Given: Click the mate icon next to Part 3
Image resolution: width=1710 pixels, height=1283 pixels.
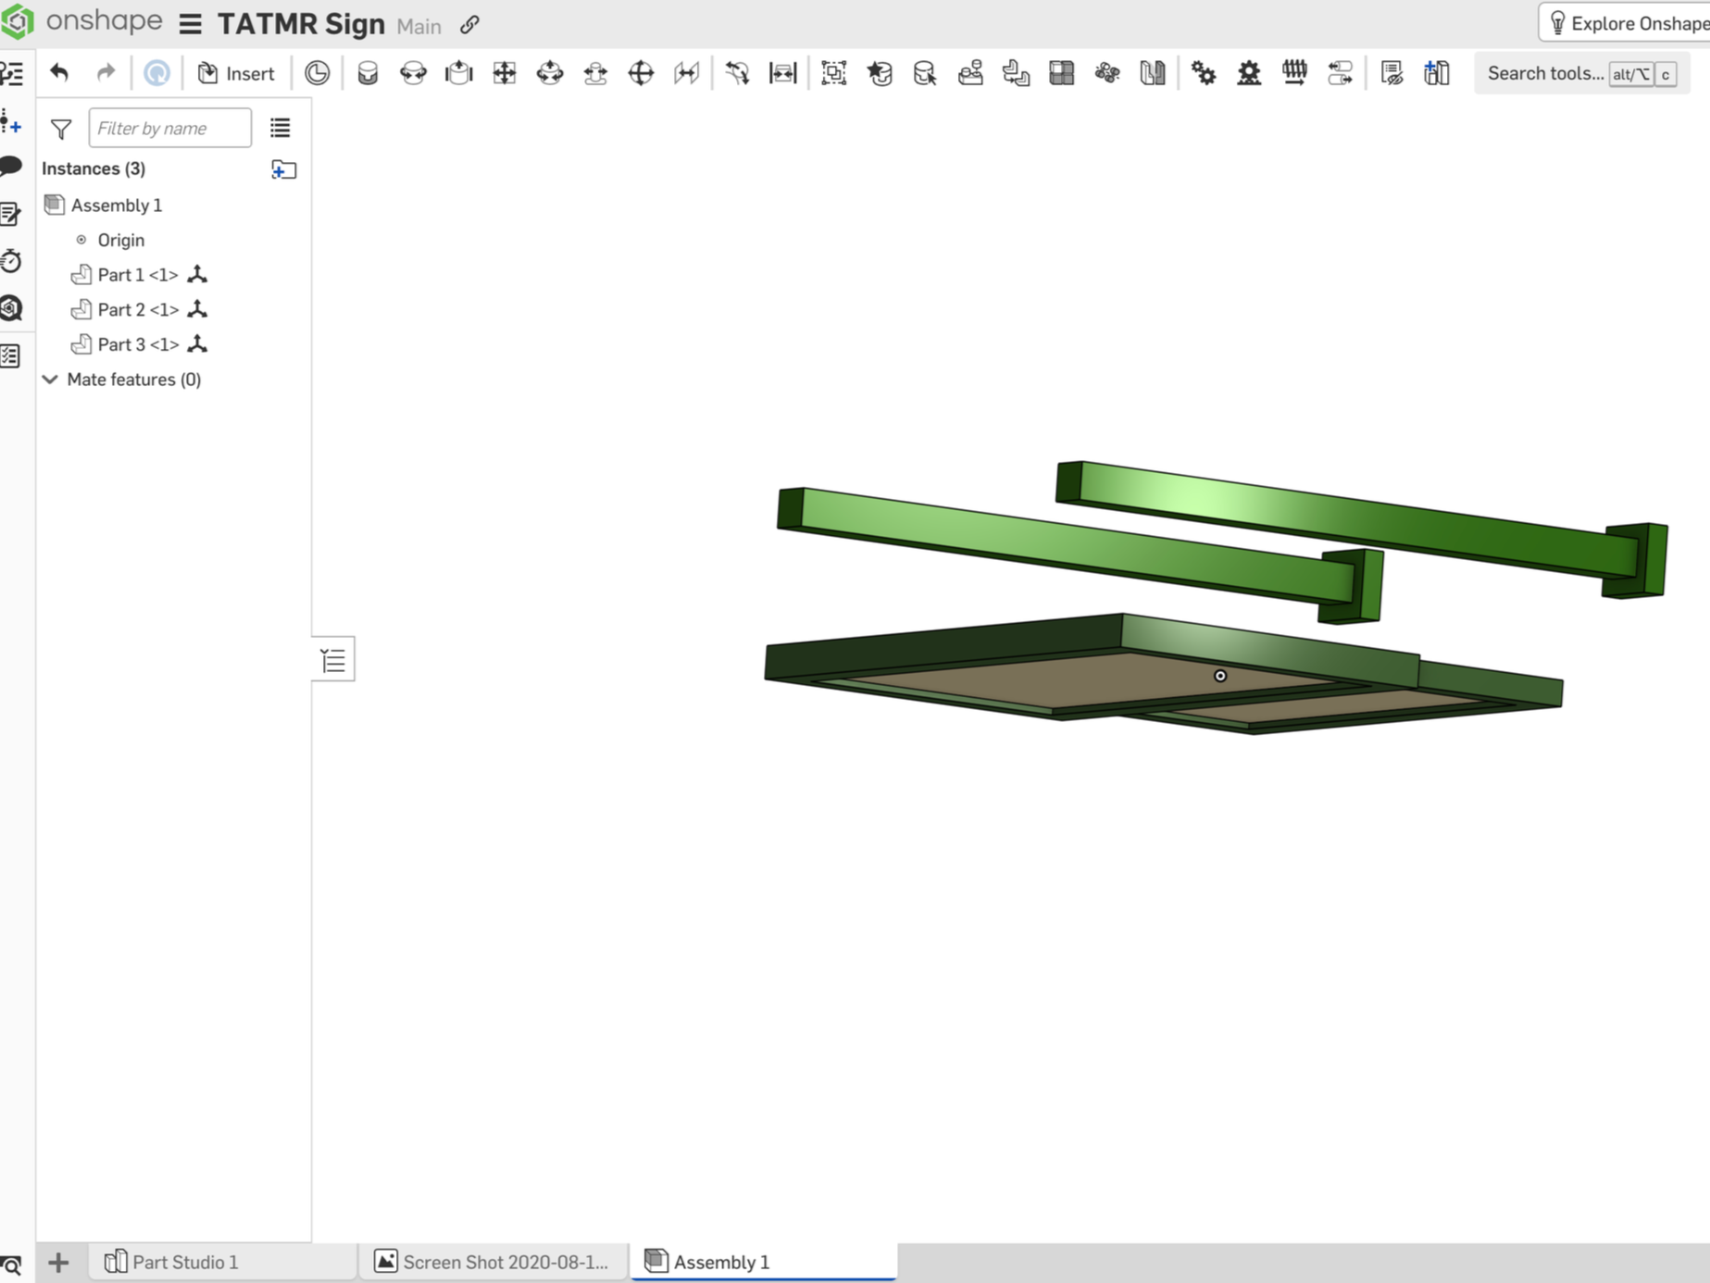Looking at the screenshot, I should pyautogui.click(x=197, y=344).
